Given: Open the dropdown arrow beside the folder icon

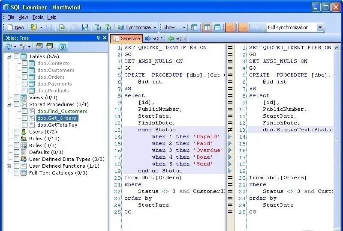Looking at the screenshot, I should point(41,27).
